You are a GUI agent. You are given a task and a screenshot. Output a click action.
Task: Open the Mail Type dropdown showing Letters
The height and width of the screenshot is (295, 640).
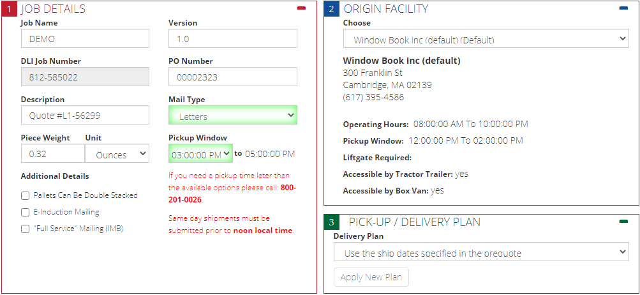(x=233, y=115)
